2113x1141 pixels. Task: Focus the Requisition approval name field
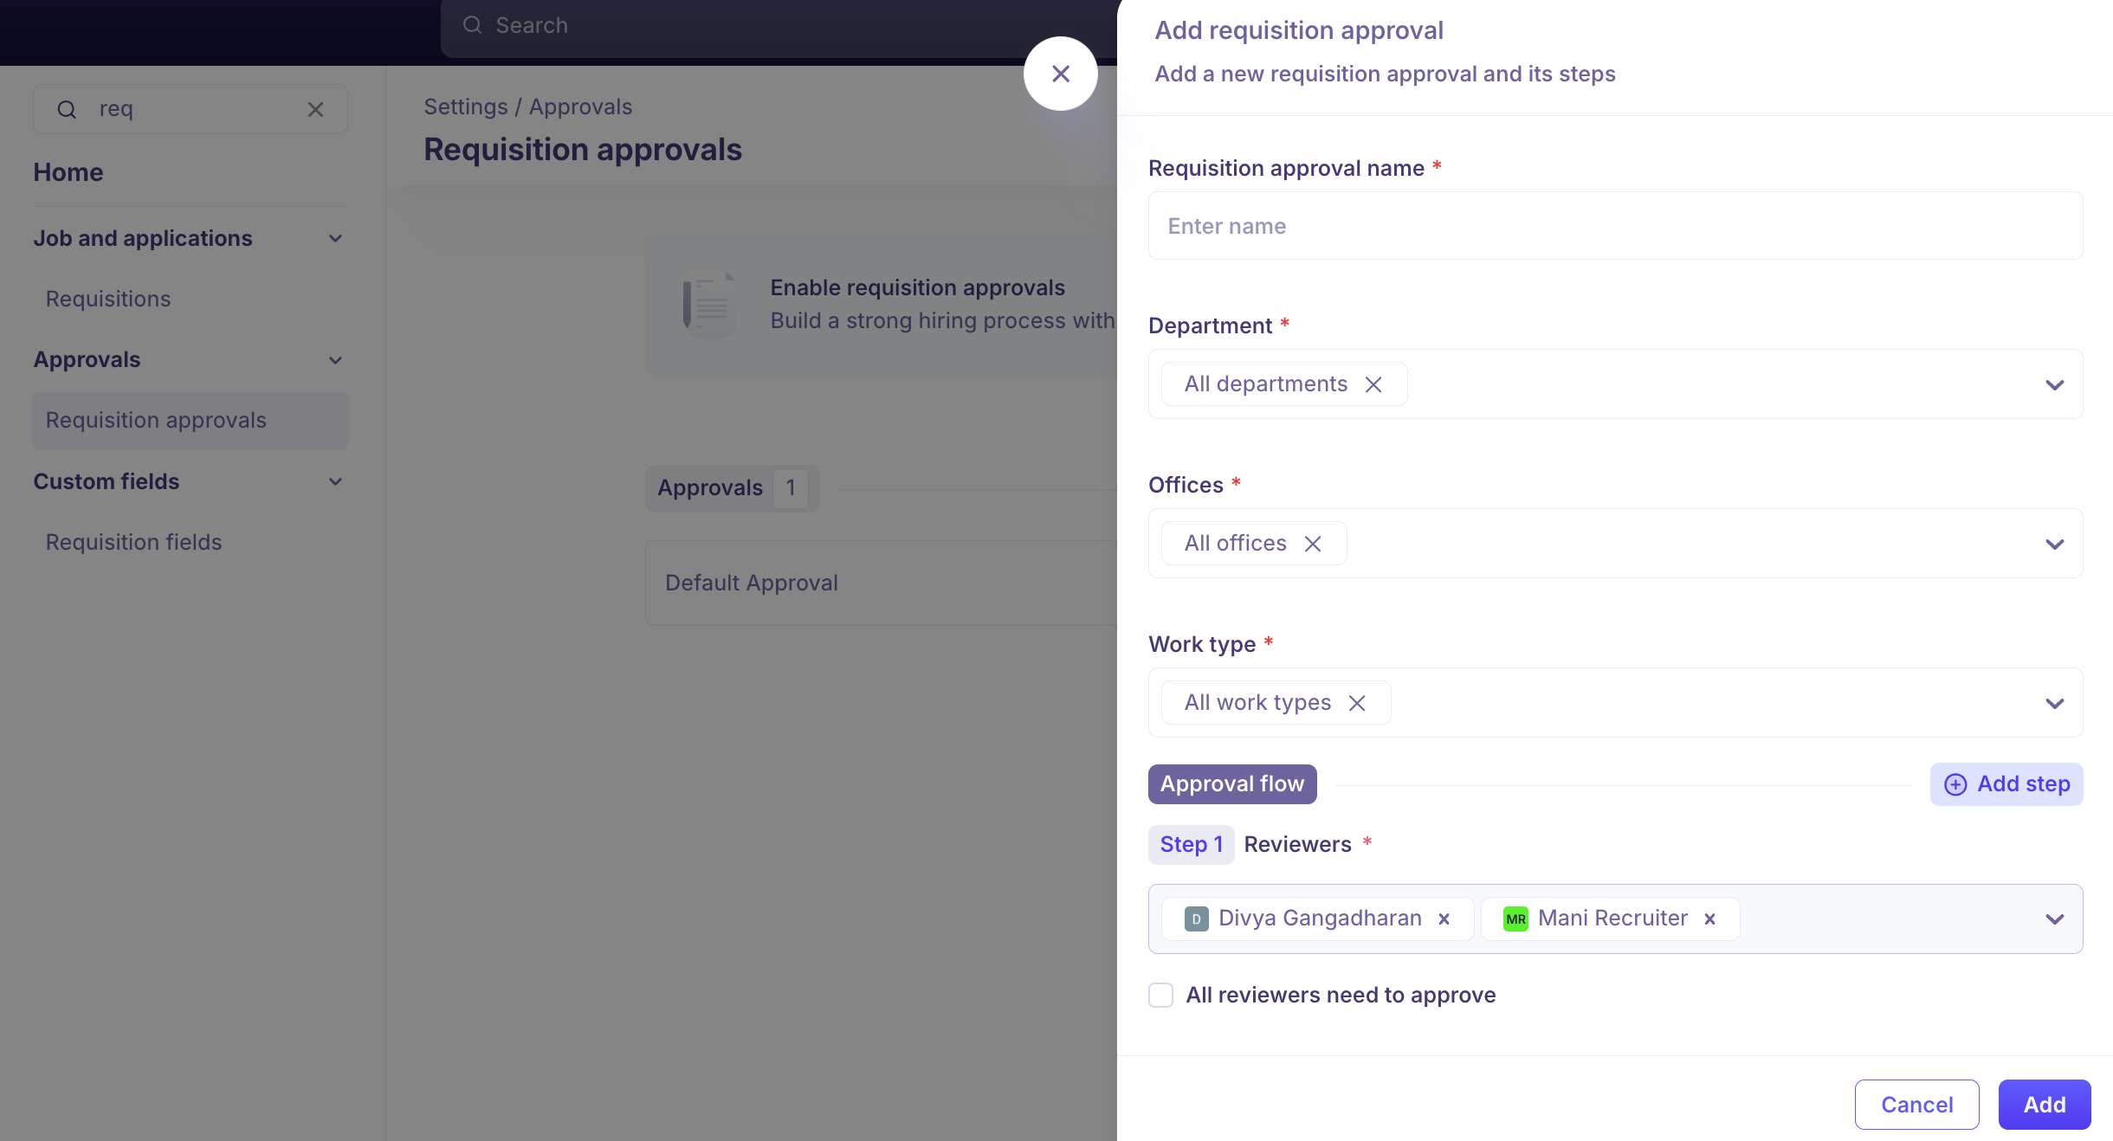[1615, 226]
